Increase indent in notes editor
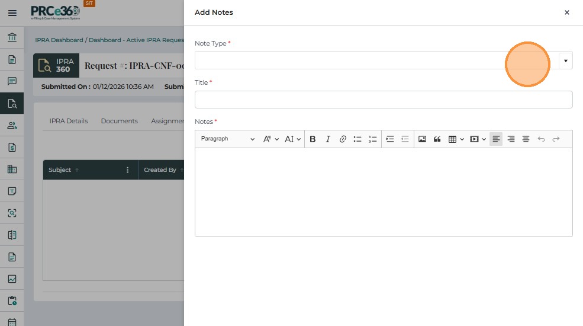 390,139
